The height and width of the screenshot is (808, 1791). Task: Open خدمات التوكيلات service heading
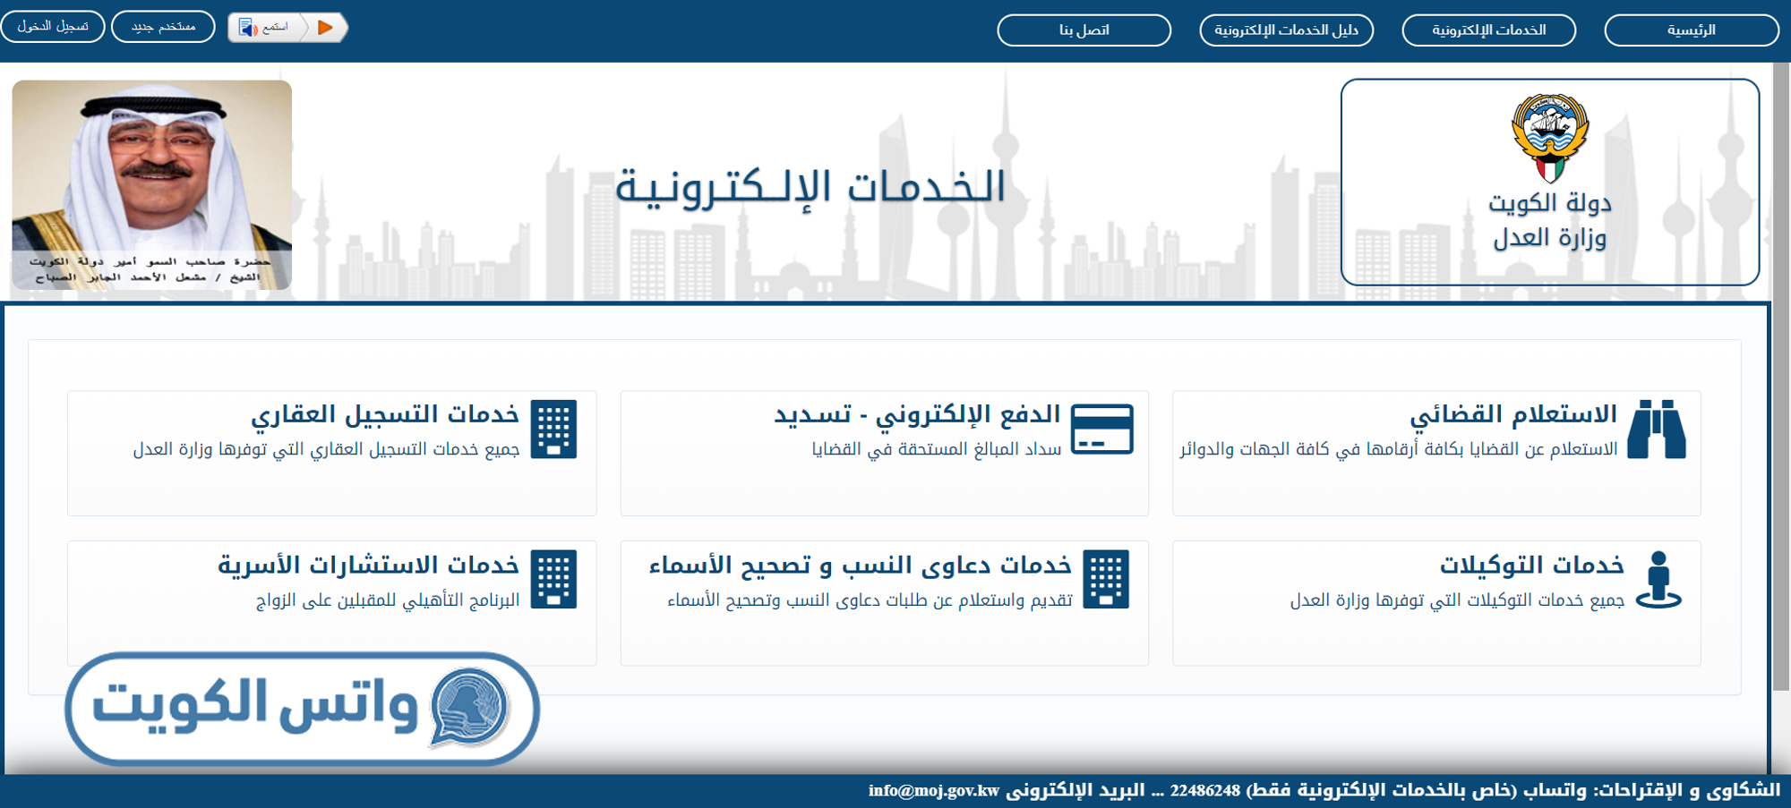coord(1531,565)
